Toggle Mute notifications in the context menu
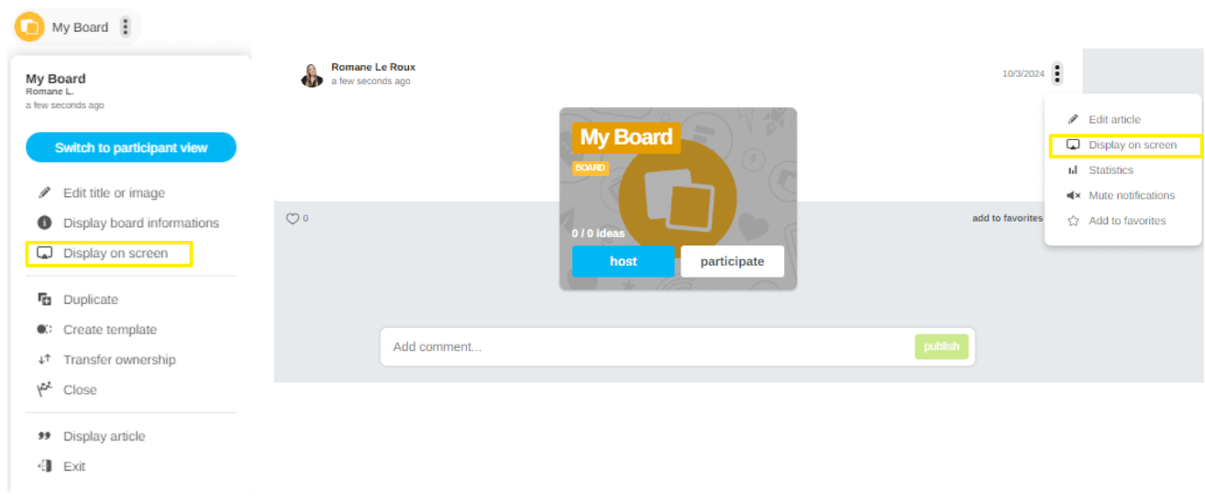Image resolution: width=1205 pixels, height=500 pixels. pyautogui.click(x=1131, y=195)
